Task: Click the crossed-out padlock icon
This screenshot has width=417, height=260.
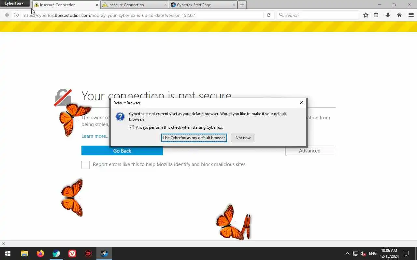Action: (x=63, y=97)
